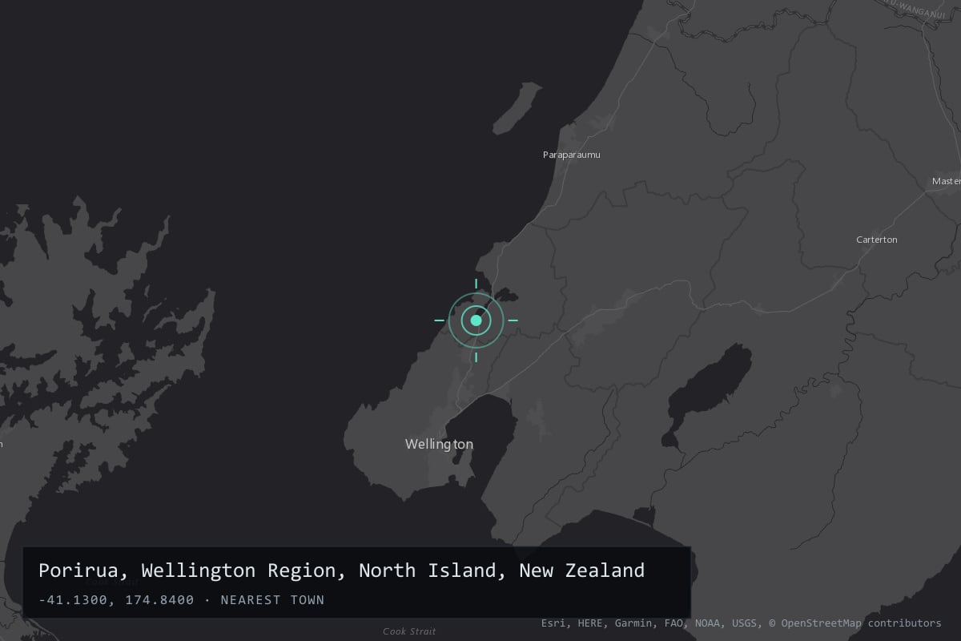
Task: Click the coordinates -41.1300, 174.8400 text
Action: [116, 599]
